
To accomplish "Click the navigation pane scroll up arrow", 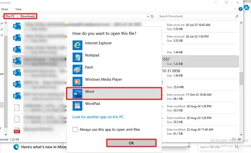I will pos(6,23).
